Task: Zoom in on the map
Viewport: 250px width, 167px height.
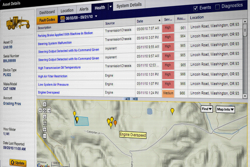Action: coord(45,130)
